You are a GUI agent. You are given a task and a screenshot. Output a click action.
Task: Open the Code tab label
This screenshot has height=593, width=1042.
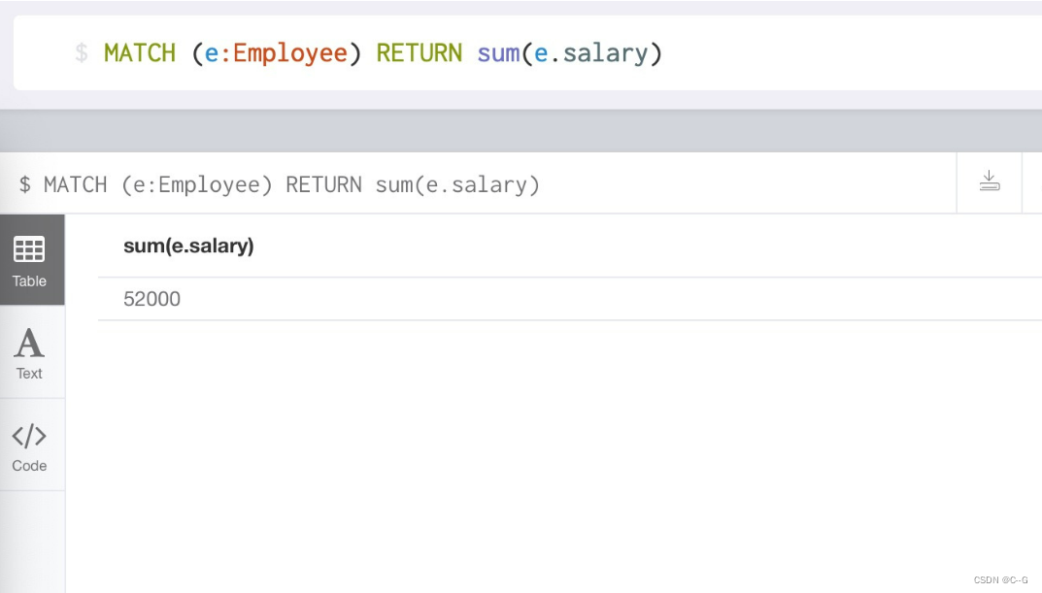[x=29, y=466]
